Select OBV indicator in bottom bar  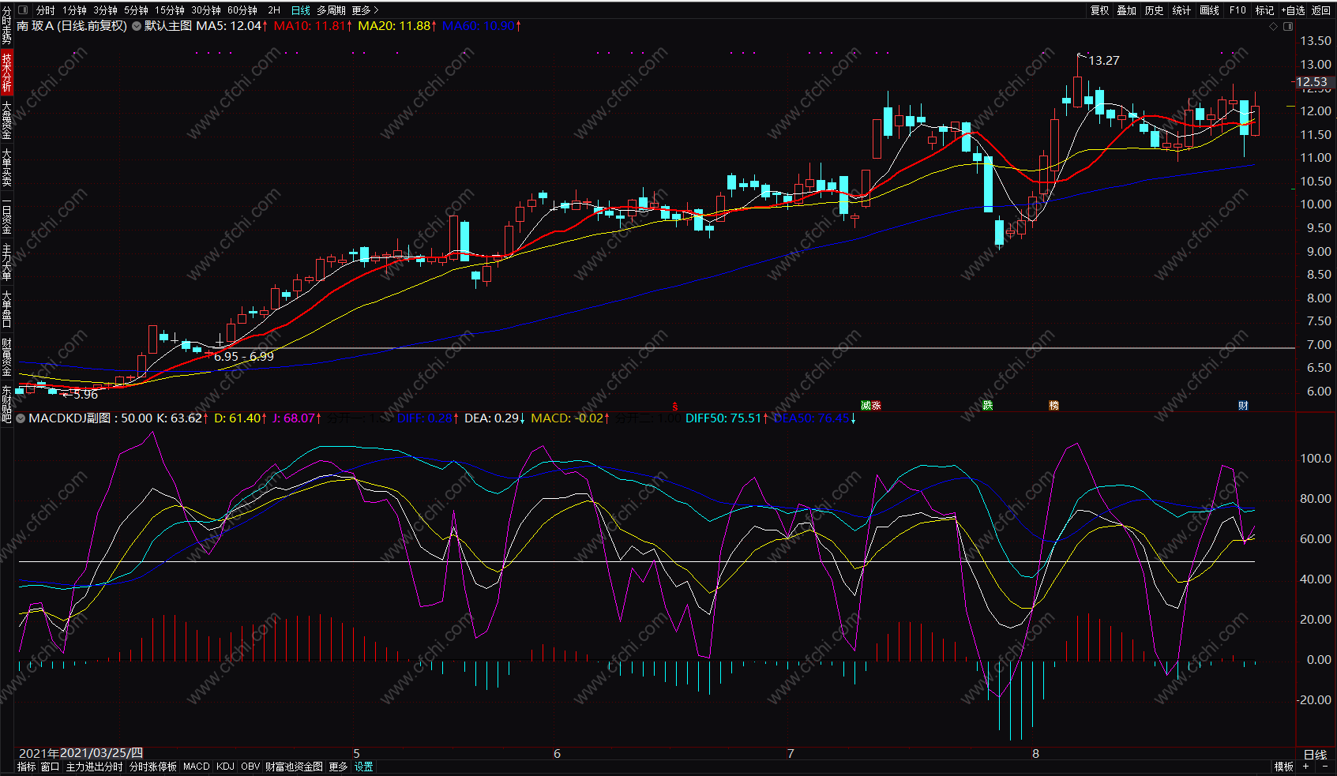coord(250,767)
